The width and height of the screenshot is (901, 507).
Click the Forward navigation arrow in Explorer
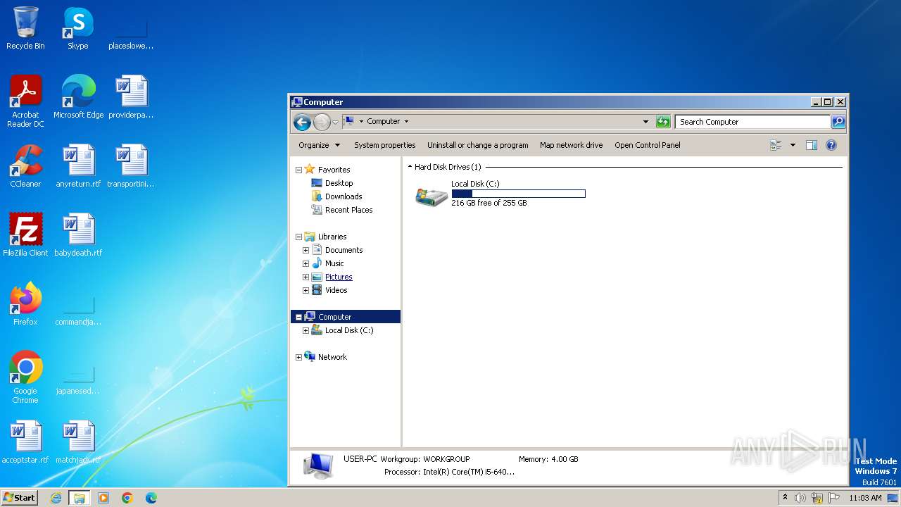[322, 122]
